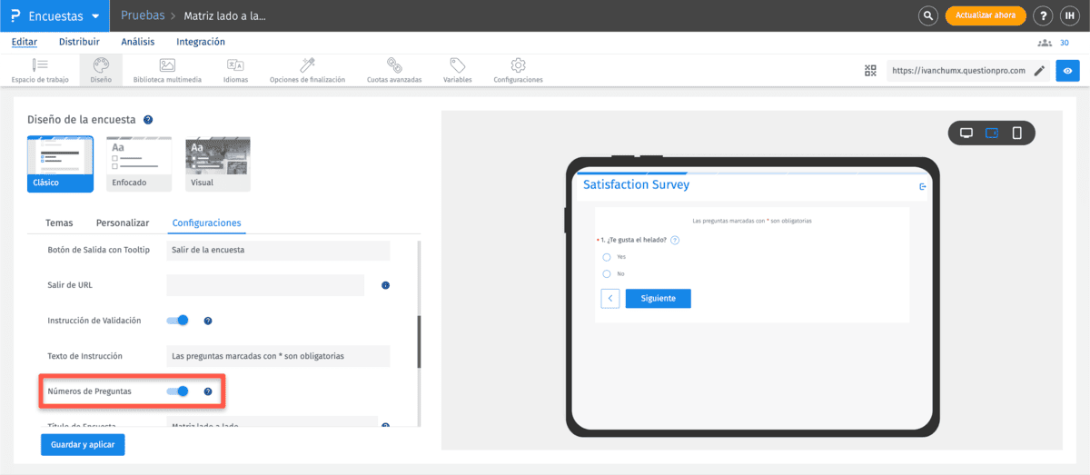This screenshot has width=1090, height=475.
Task: Click help icon beside Diseño de la encuesta
Action: pyautogui.click(x=148, y=119)
